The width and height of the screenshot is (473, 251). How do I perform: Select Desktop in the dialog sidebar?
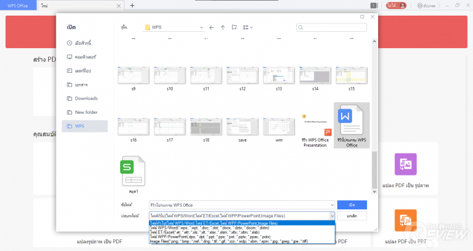pos(79,71)
